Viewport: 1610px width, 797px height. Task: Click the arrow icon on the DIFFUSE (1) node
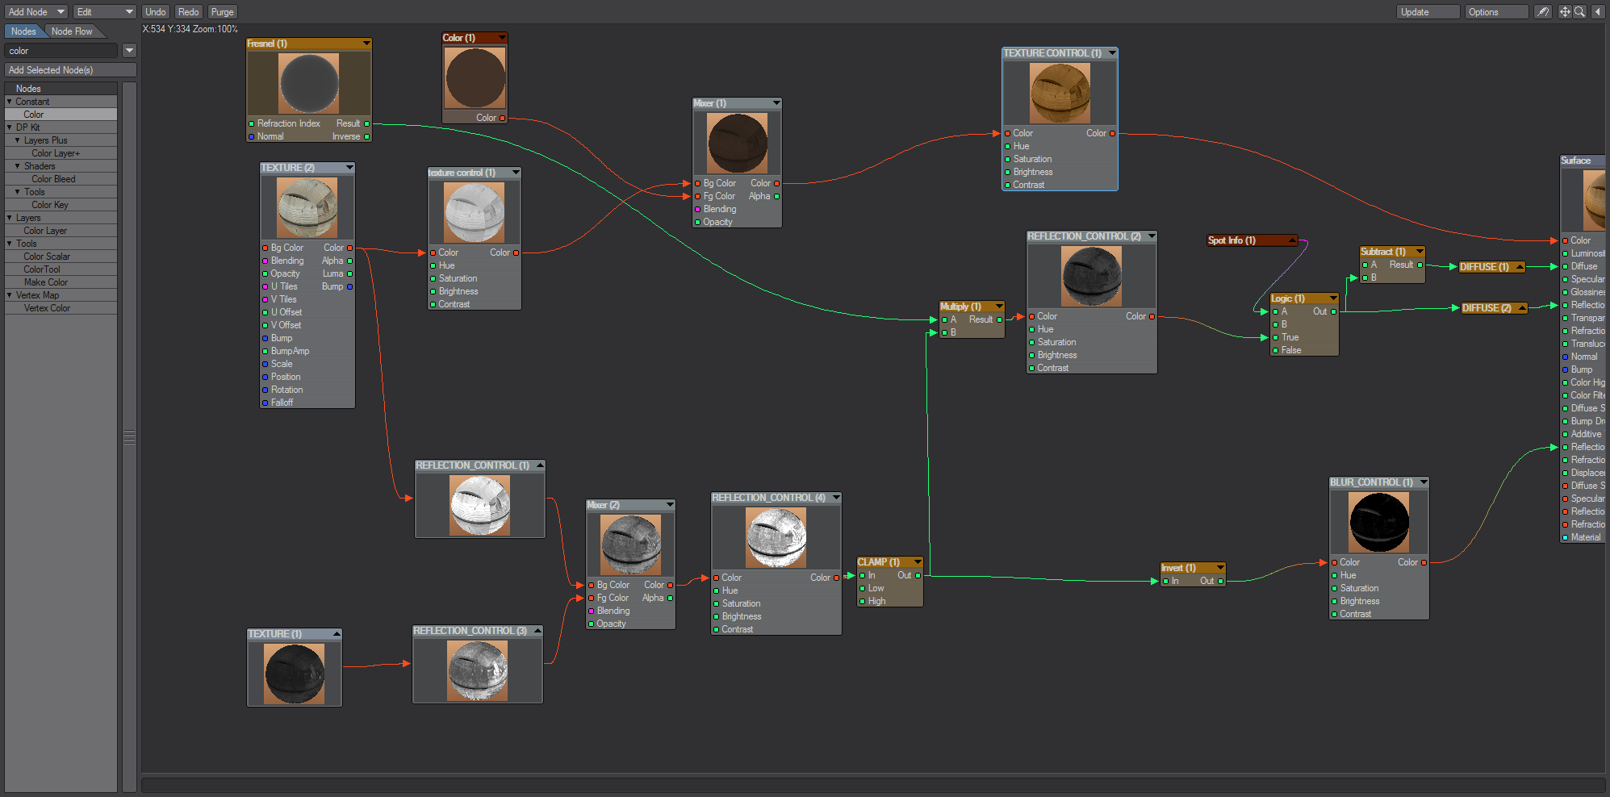coord(1520,267)
